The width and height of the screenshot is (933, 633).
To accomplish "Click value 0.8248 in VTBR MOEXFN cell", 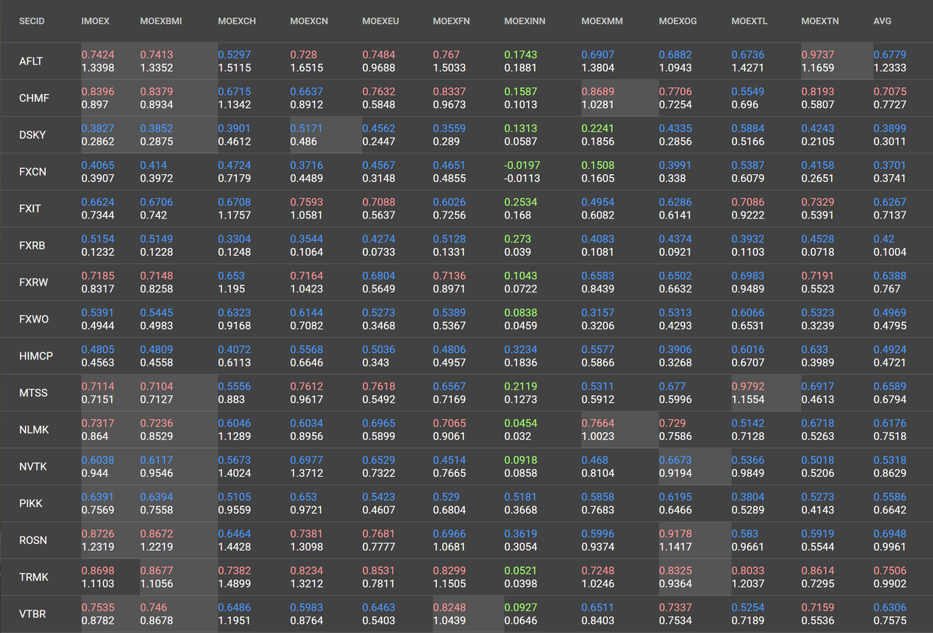I will (x=449, y=608).
